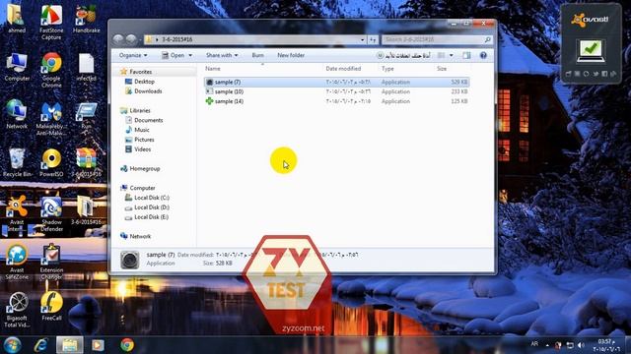Launch Avast Internet Security desktop shortcut

click(x=17, y=214)
